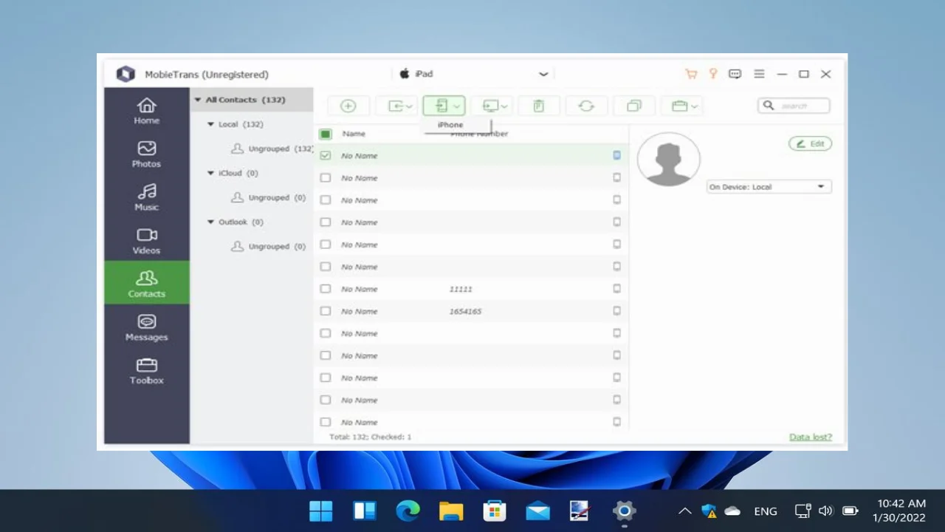Click the merge duplicate contacts icon
Viewport: 945px width, 532px height.
point(633,106)
